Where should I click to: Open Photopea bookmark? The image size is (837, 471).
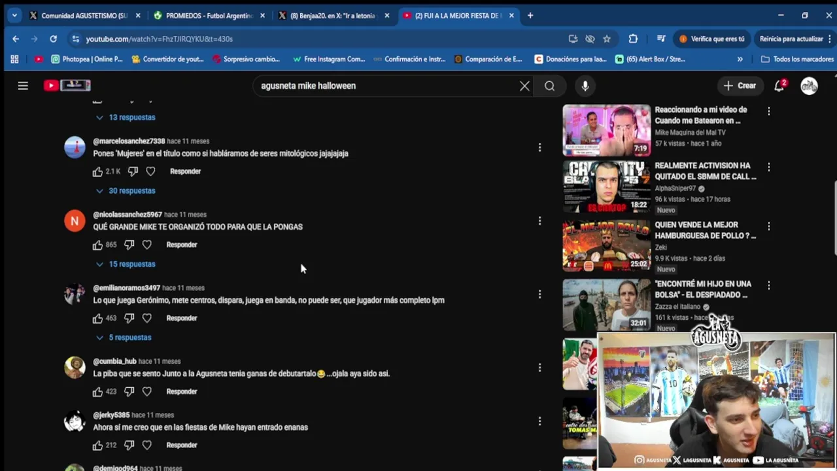87,59
